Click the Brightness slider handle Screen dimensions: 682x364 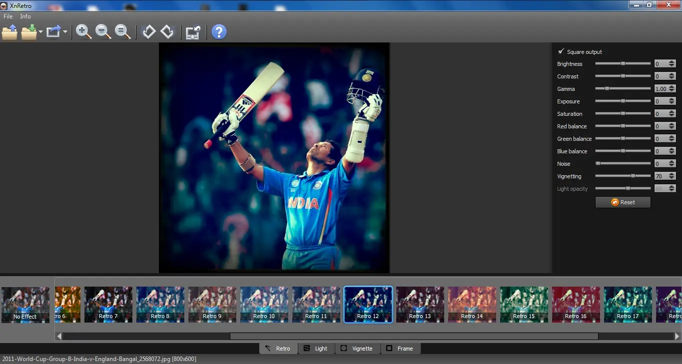pyautogui.click(x=623, y=63)
